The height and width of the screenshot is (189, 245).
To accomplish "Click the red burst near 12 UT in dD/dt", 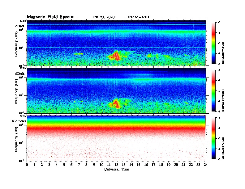I will tap(116, 104).
